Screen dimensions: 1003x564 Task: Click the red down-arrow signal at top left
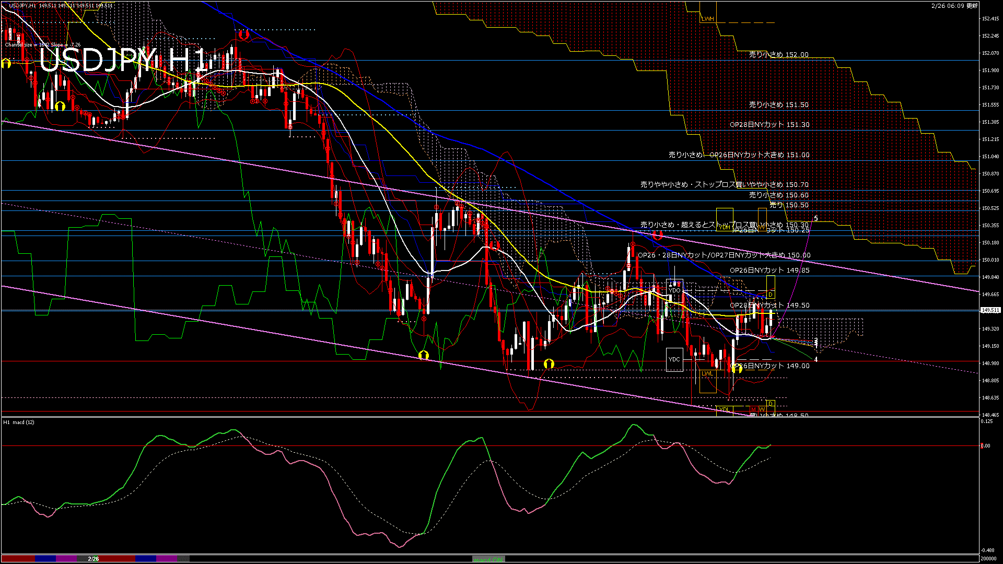(243, 36)
